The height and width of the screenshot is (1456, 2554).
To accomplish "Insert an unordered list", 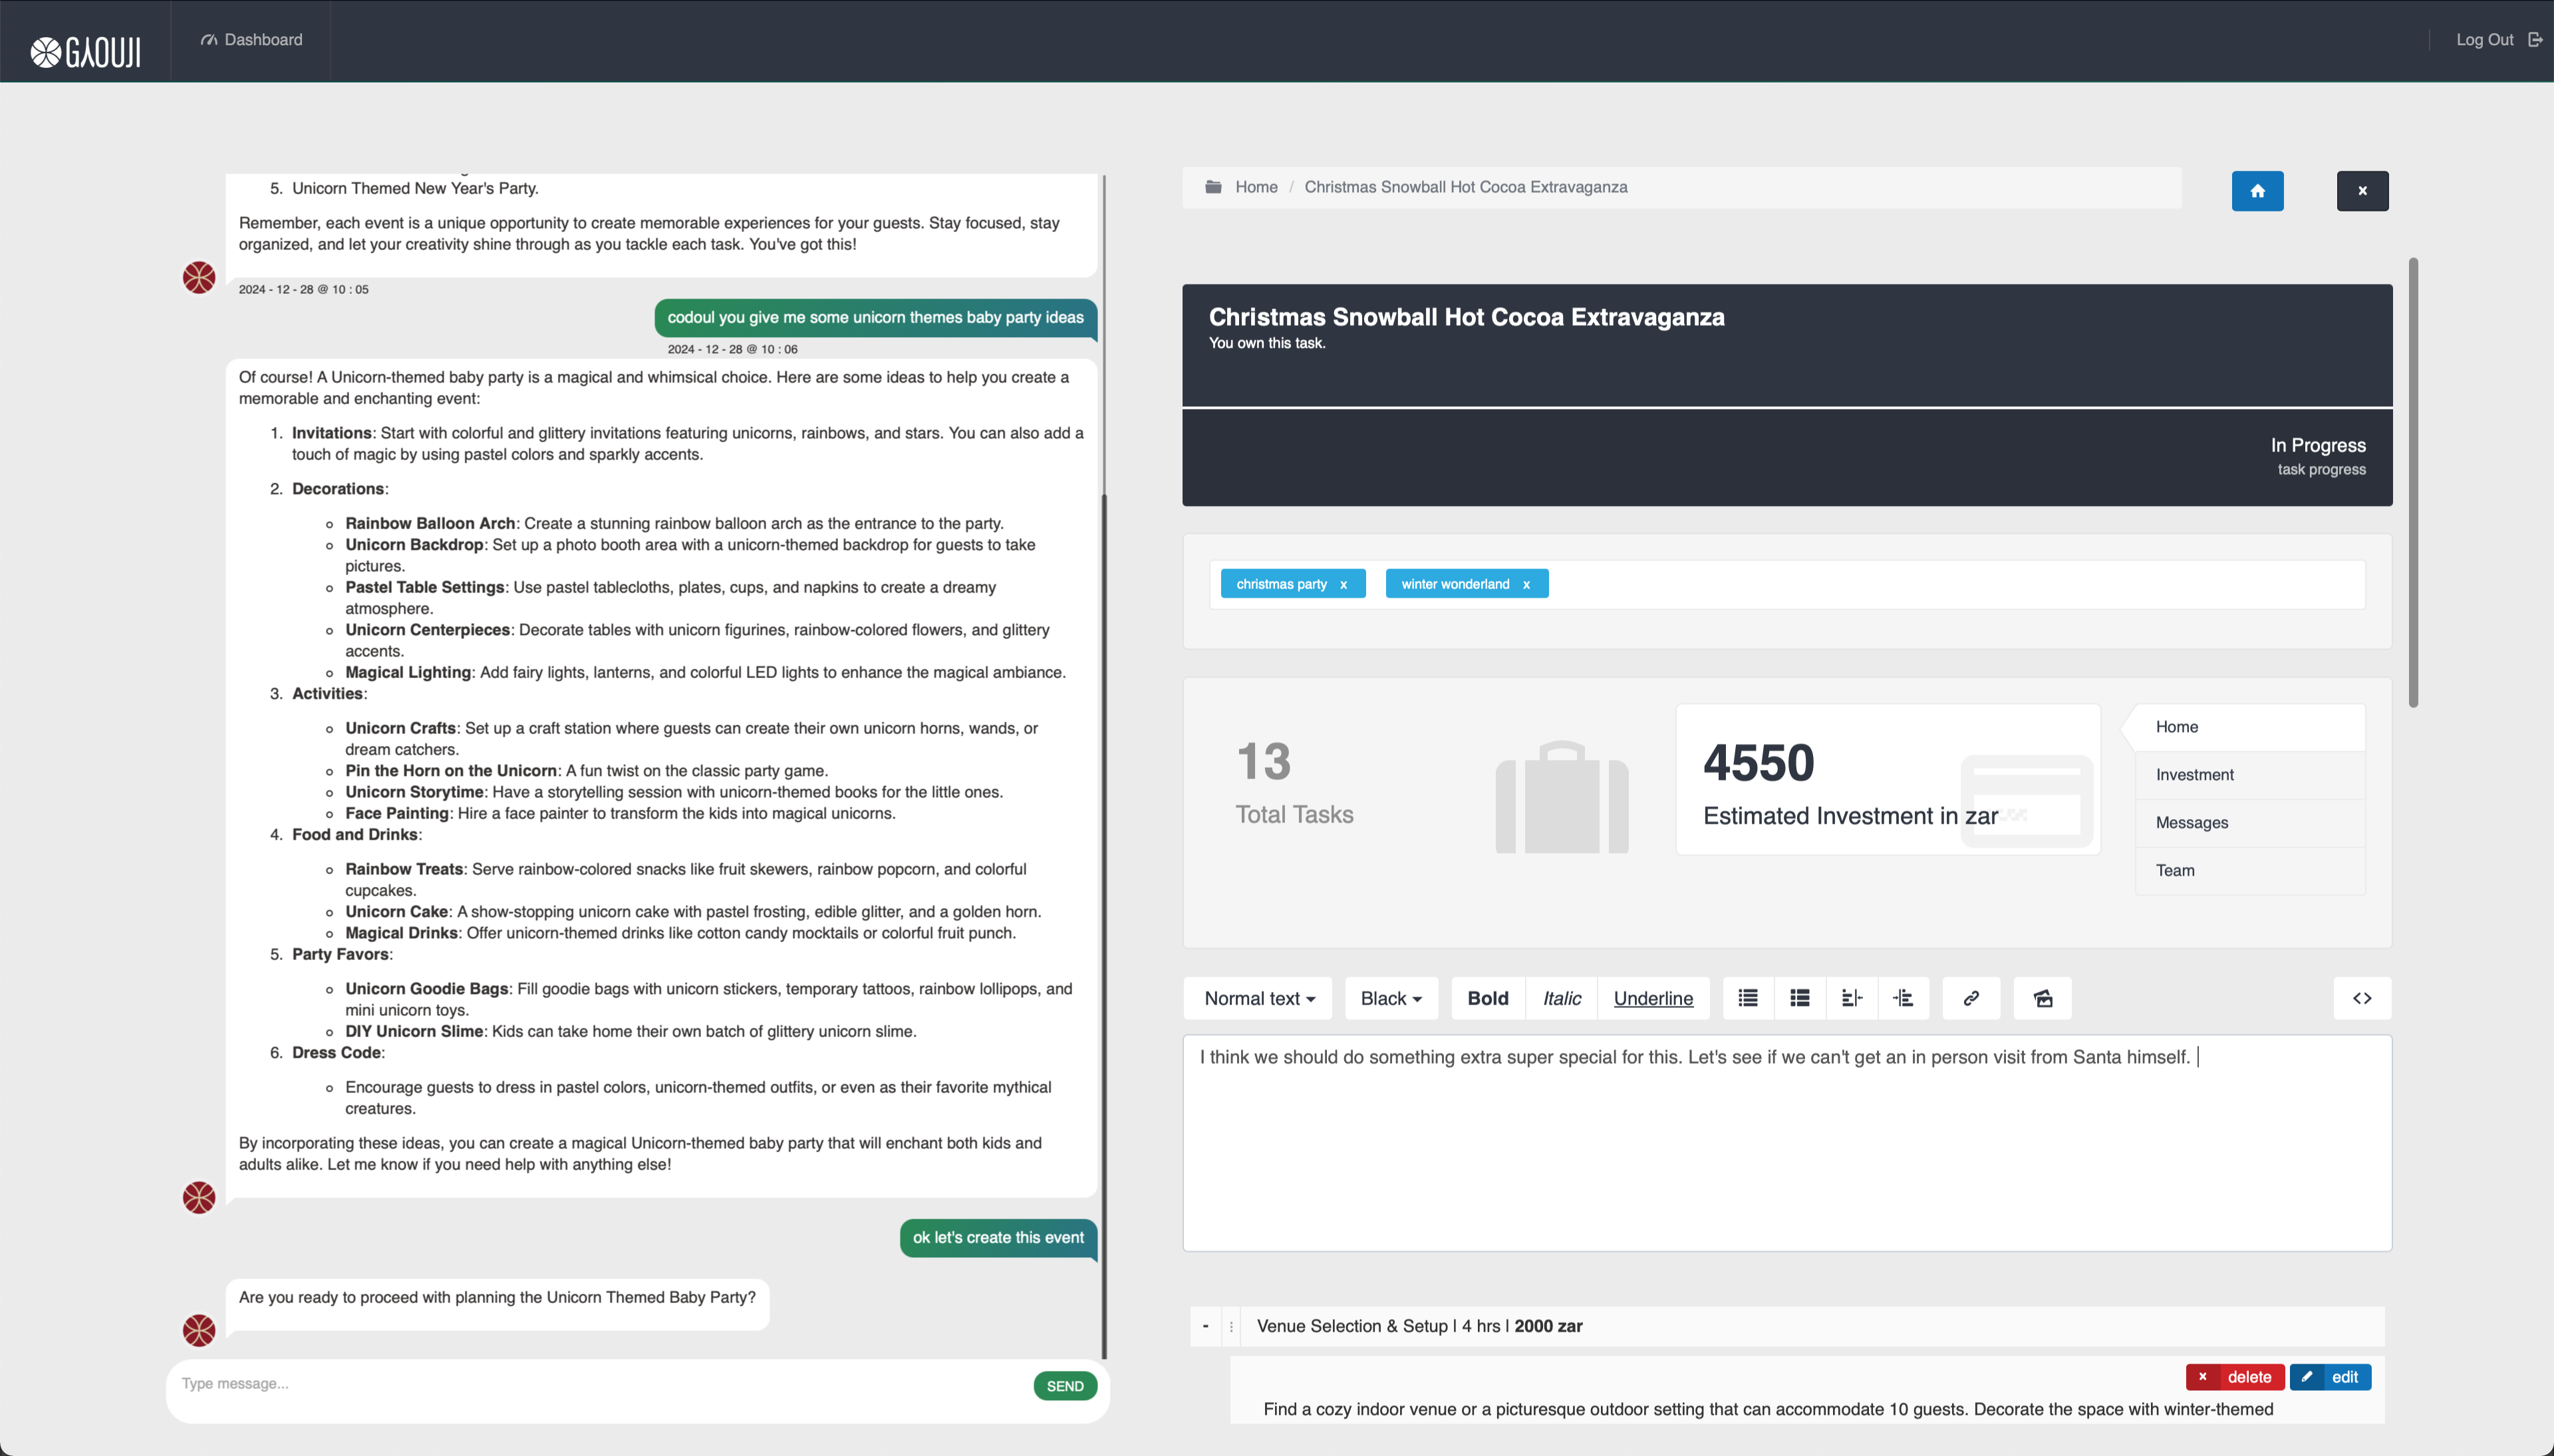I will click(1748, 999).
